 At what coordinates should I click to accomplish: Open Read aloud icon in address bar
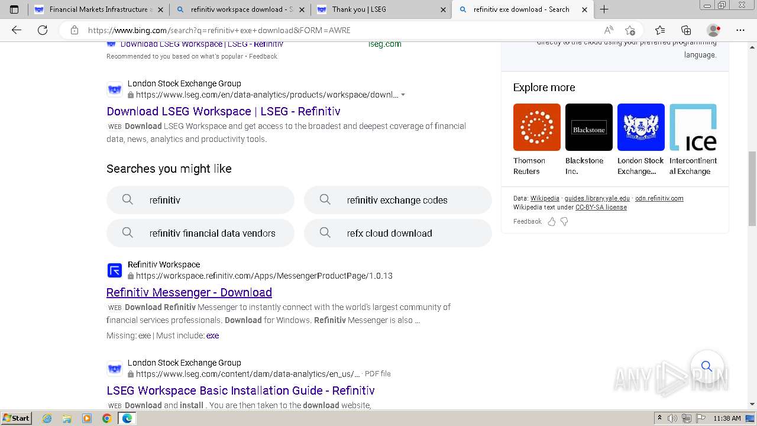(608, 30)
